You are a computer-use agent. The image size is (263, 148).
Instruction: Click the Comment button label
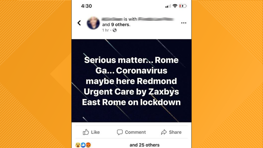coord(135,132)
